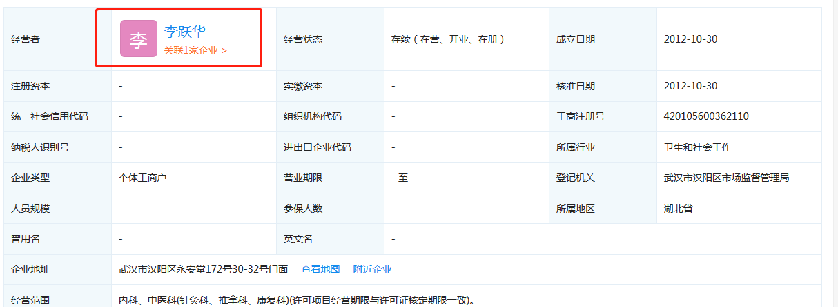The width and height of the screenshot is (838, 307).
Task: Open the 附近企业 nearby companies link
Action: (x=372, y=269)
